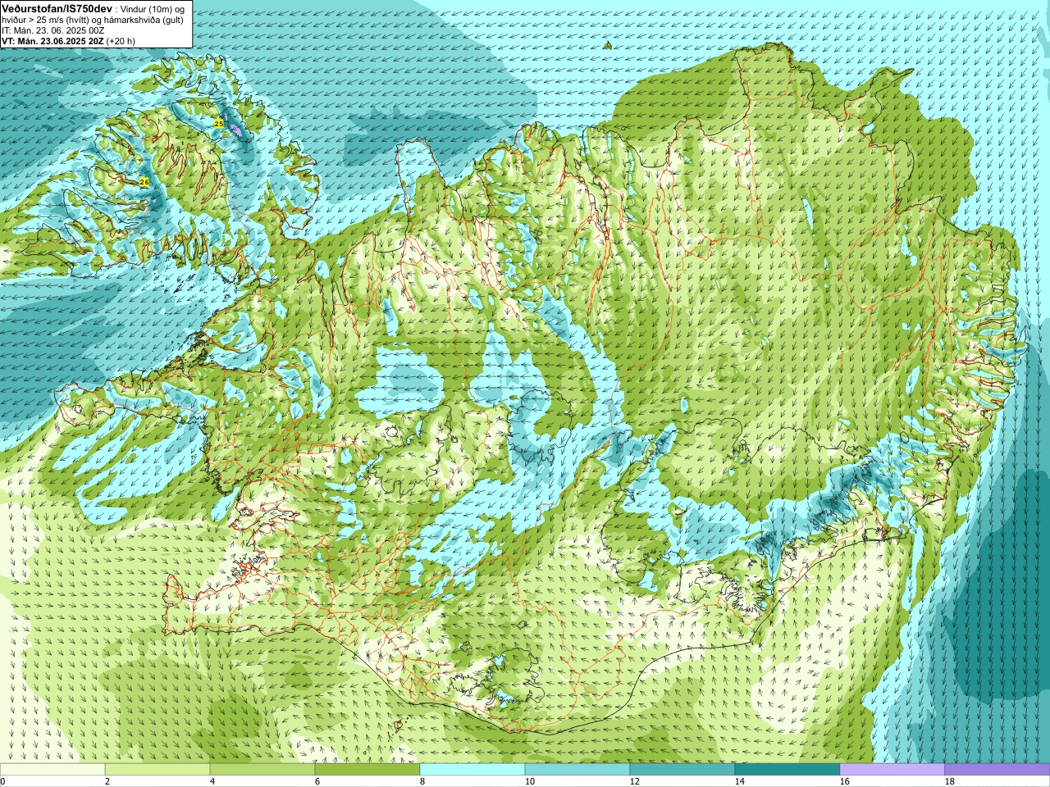Click the small isolated island north of the mainland
The width and height of the screenshot is (1050, 787).
(606, 46)
